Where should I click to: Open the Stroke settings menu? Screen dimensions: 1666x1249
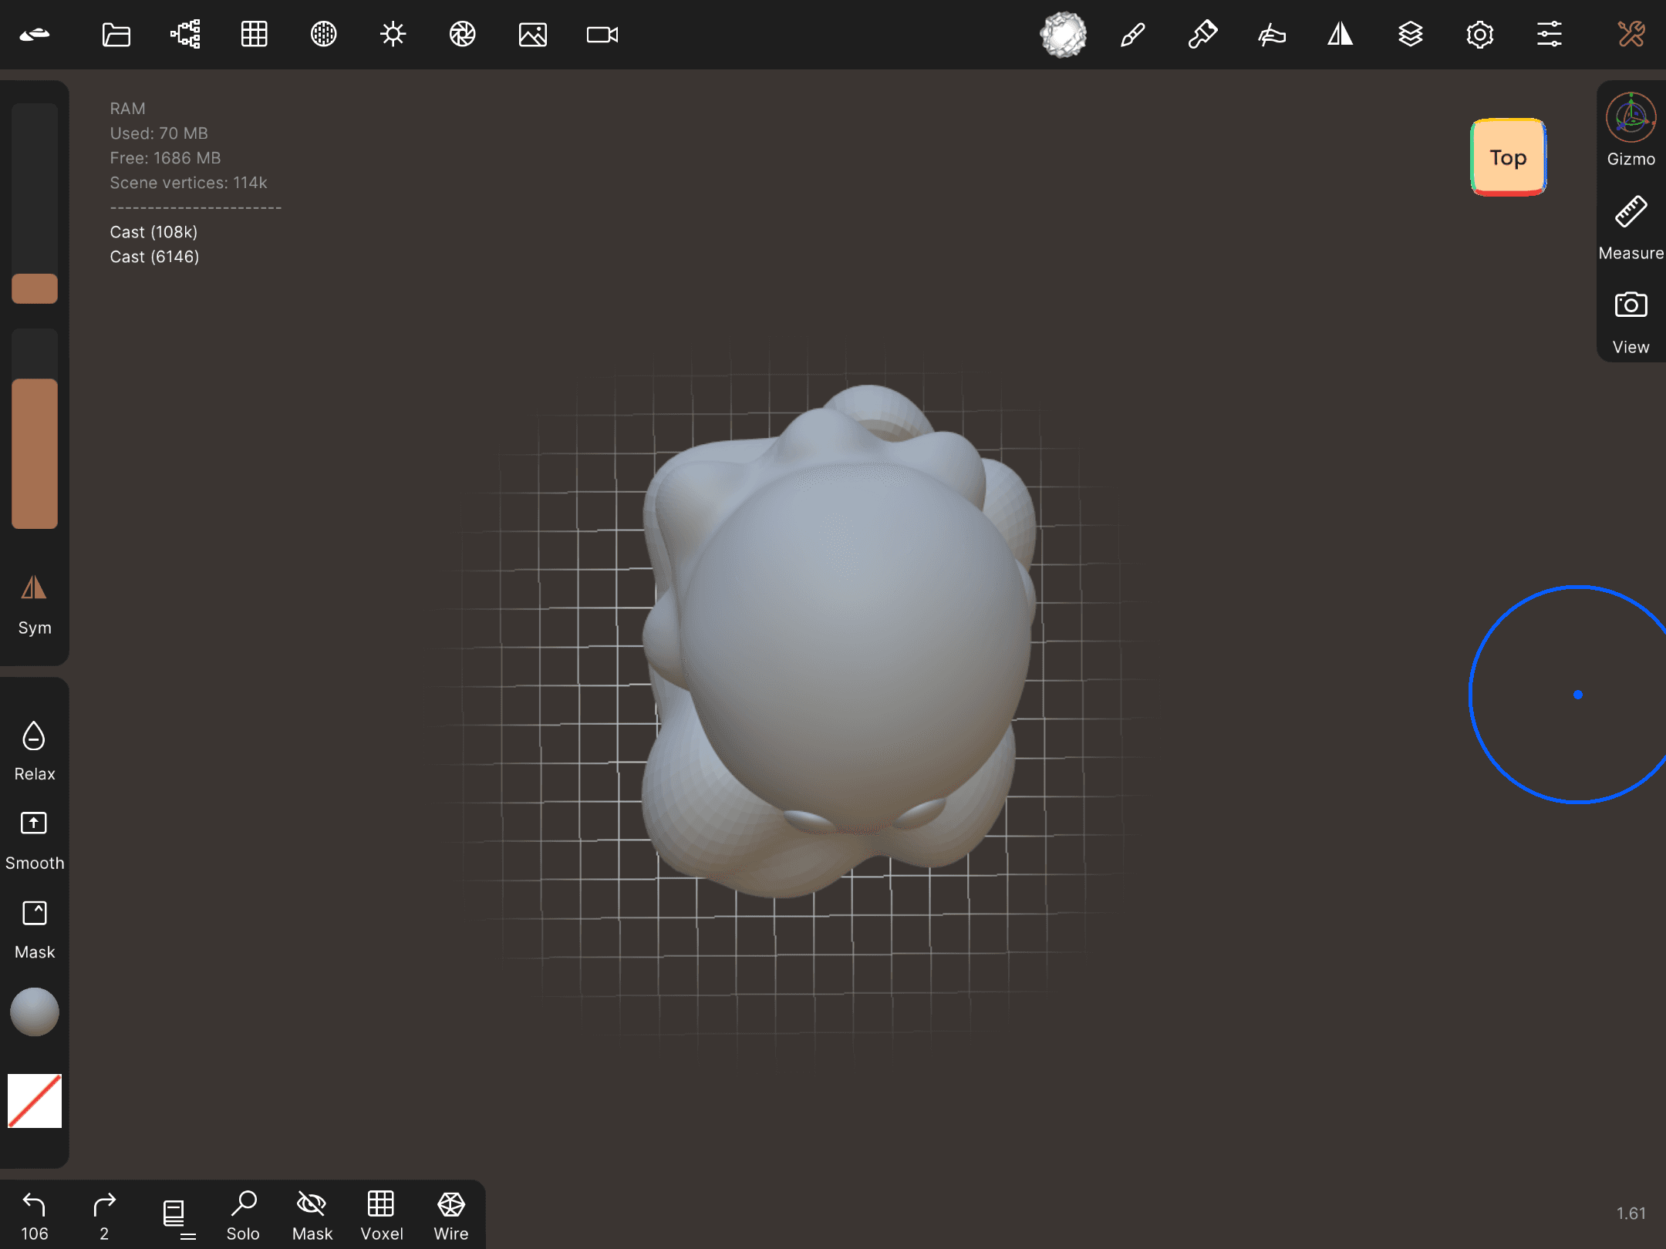tap(1272, 35)
